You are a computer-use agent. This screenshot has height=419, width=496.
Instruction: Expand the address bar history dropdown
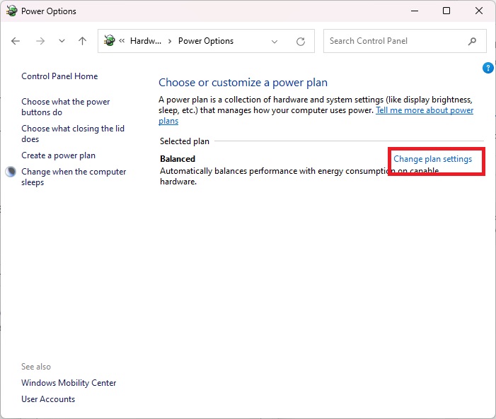point(275,42)
